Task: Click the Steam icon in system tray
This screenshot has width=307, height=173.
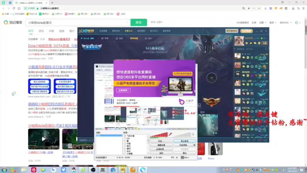Action: tap(253, 170)
